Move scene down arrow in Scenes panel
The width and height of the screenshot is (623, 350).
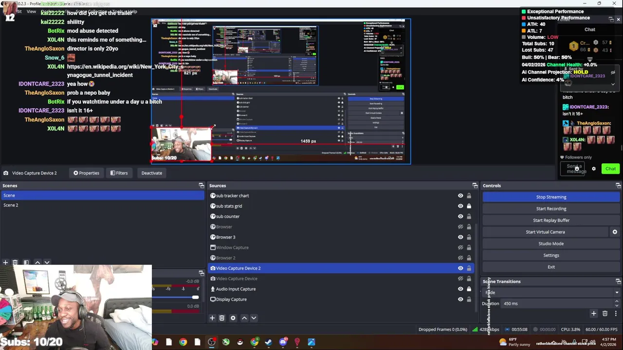(x=47, y=262)
